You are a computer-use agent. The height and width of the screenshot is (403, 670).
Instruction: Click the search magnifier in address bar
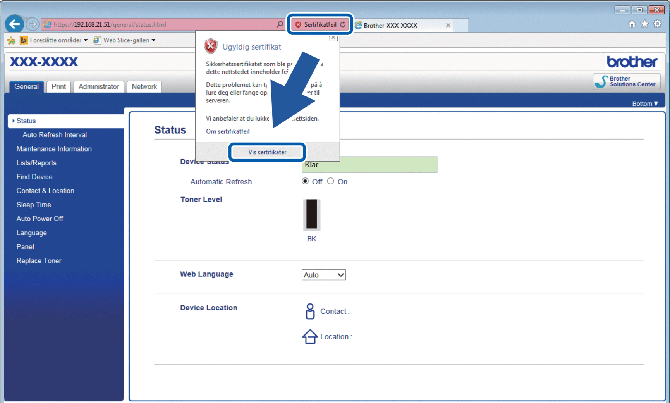(280, 24)
